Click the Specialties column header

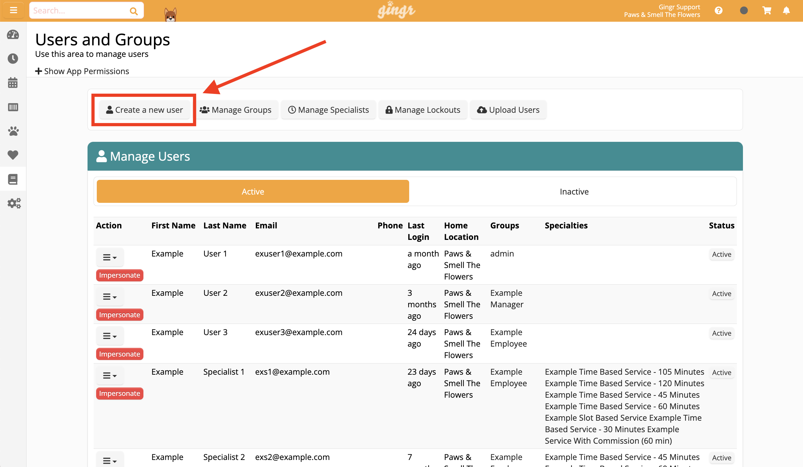(566, 226)
